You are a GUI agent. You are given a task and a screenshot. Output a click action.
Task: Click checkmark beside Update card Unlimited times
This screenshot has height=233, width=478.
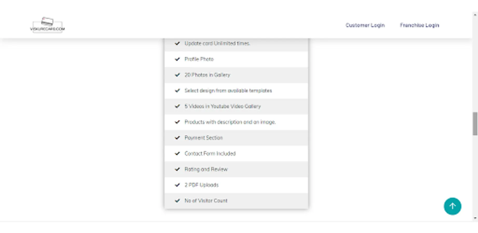177,43
